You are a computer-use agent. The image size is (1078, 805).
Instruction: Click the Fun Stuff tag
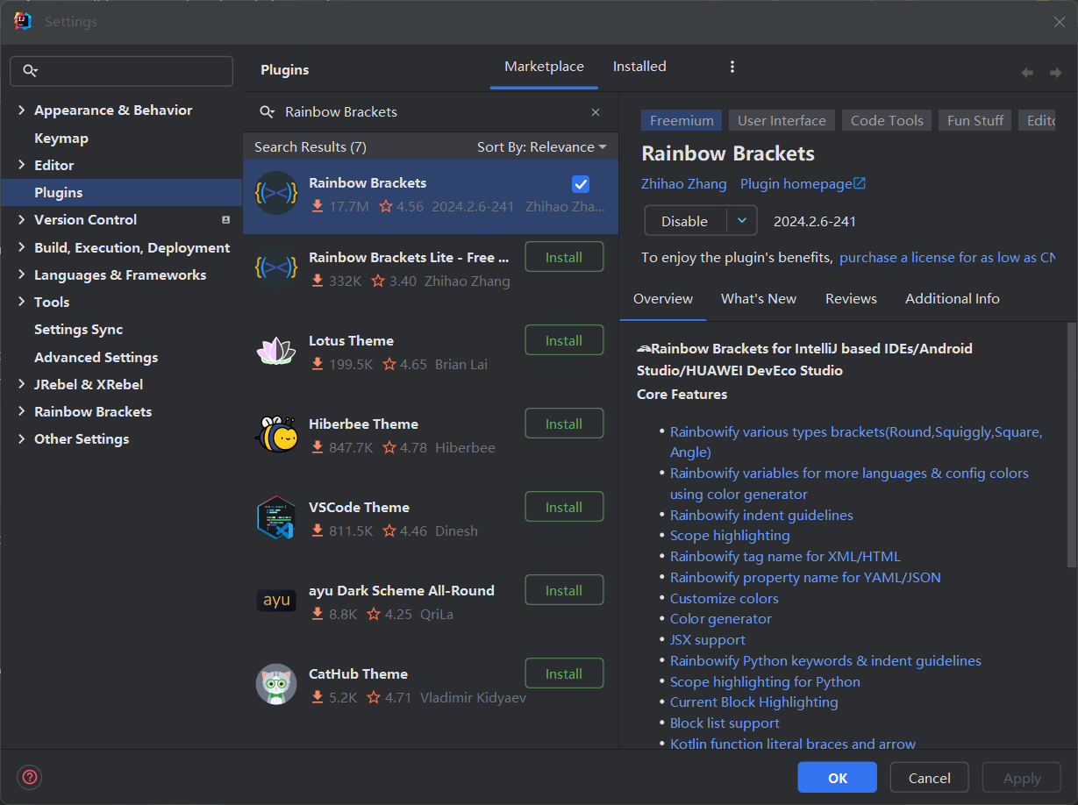(975, 121)
